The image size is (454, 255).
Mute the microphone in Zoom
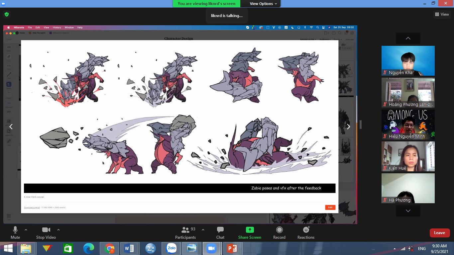tap(15, 233)
